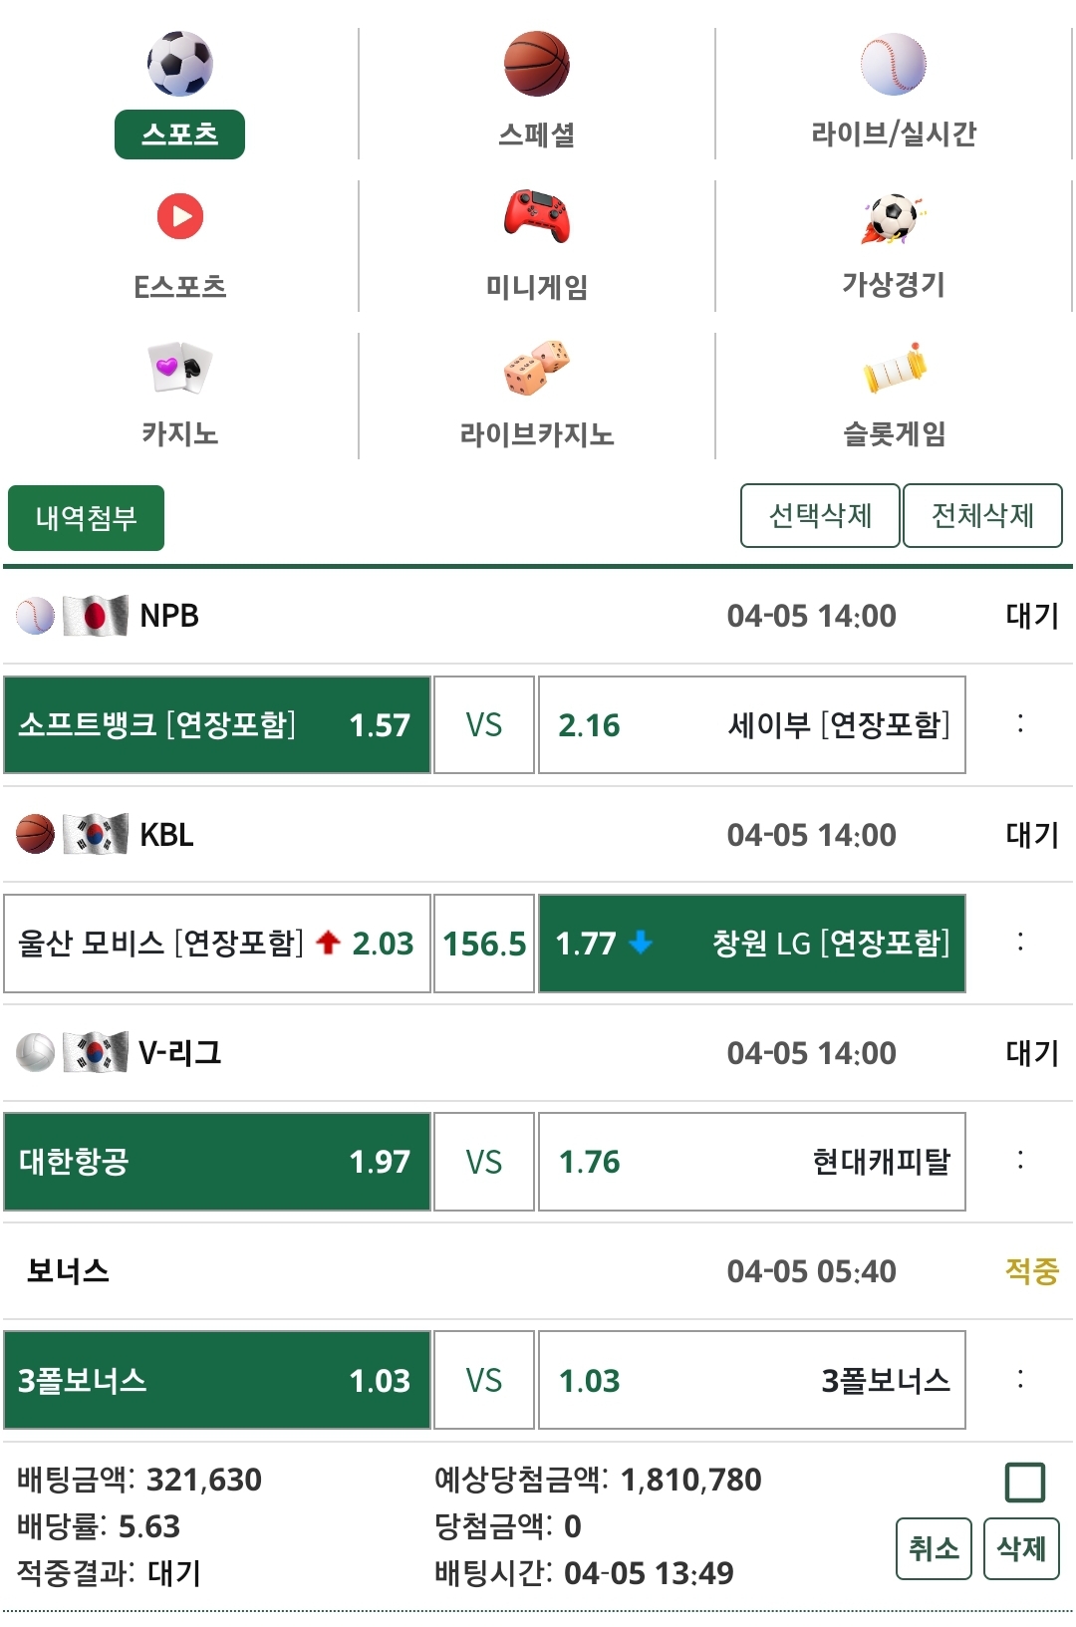This screenshot has height=1627, width=1076.
Task: Open the 슬롯게임 slot icon
Action: (894, 368)
